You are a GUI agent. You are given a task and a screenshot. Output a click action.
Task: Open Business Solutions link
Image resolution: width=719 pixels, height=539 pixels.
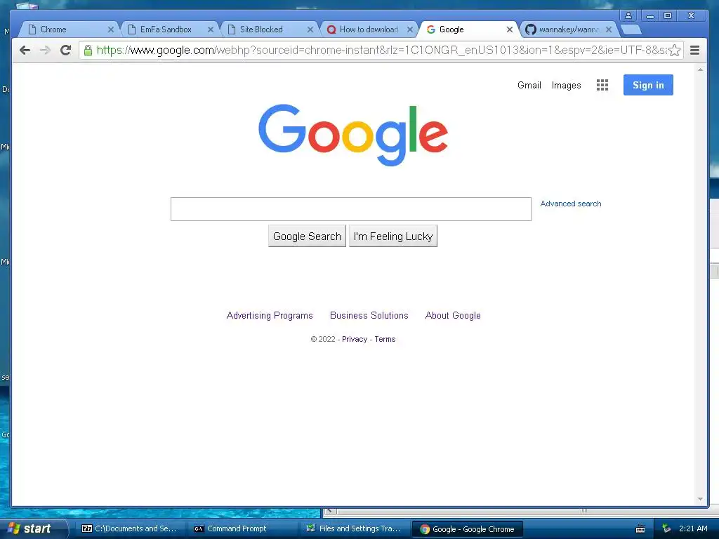369,315
